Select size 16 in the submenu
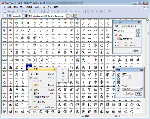150x119 pixels. click(x=62, y=73)
